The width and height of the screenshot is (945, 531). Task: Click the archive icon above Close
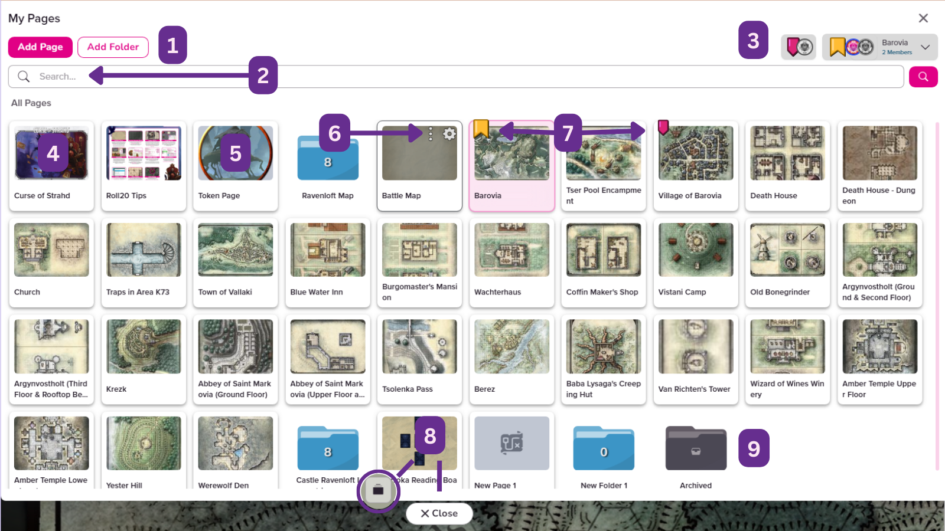tap(379, 490)
